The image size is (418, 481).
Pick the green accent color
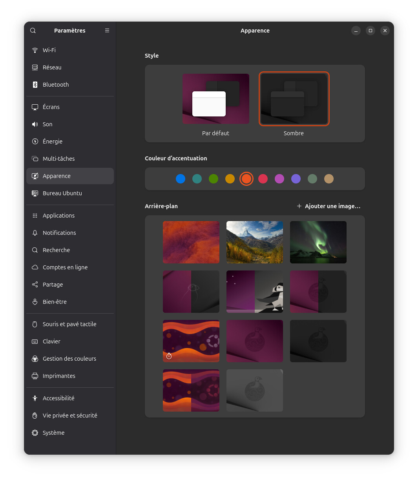(214, 179)
